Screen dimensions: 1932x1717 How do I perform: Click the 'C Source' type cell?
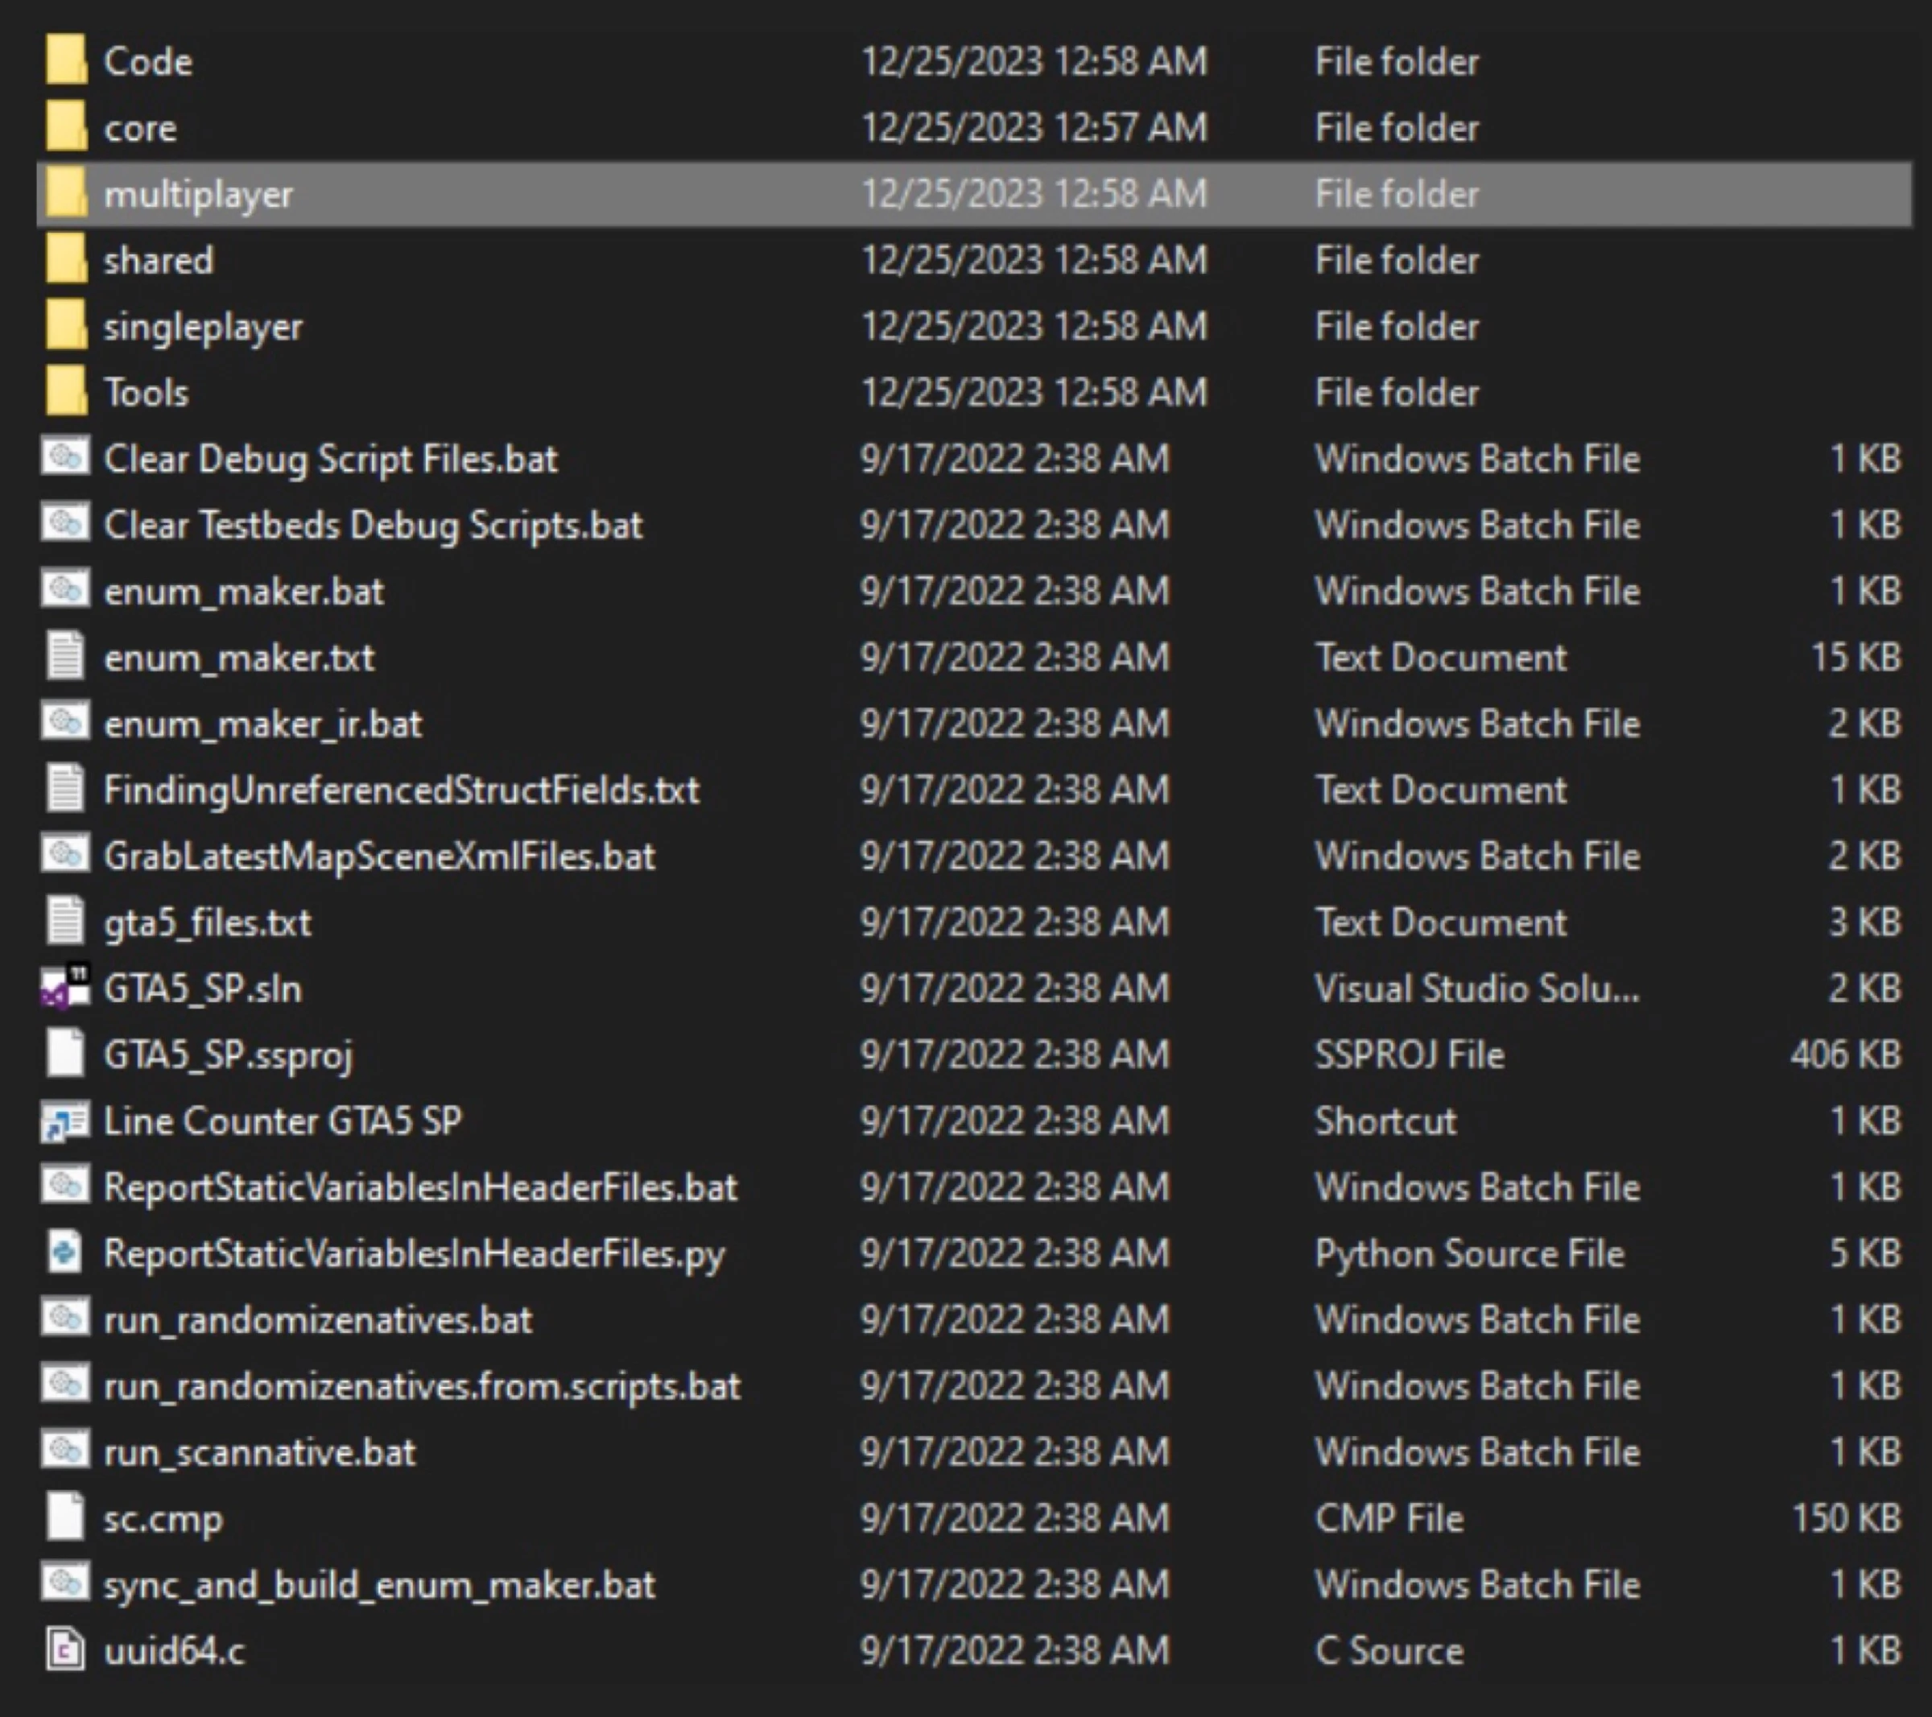[1389, 1651]
